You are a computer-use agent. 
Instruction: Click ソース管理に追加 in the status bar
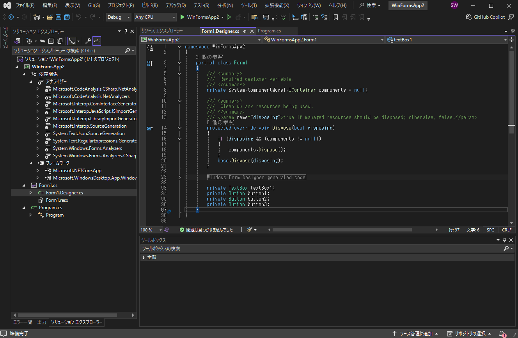point(416,334)
